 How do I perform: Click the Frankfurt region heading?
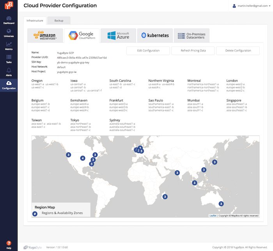[116, 100]
